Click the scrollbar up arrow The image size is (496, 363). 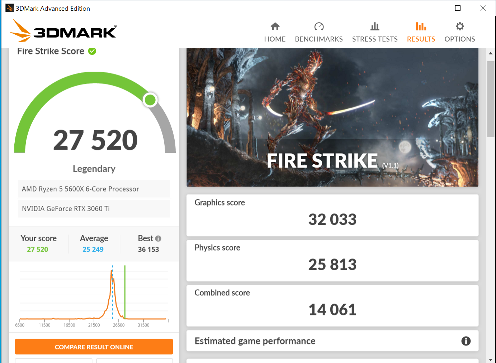[x=491, y=53]
